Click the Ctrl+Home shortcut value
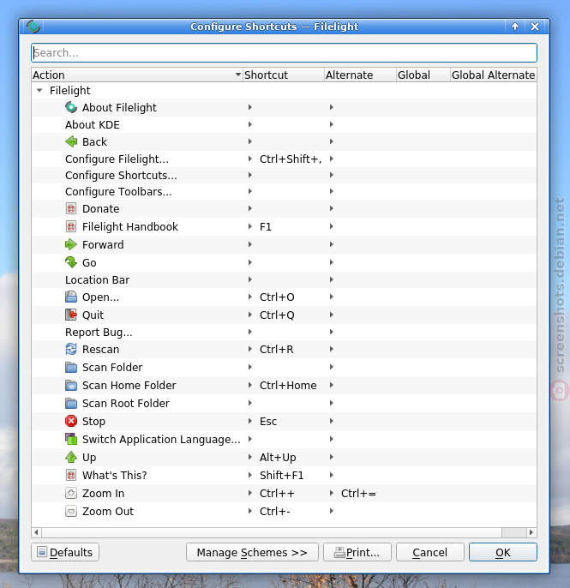Screen dimensions: 570x588 pos(288,385)
